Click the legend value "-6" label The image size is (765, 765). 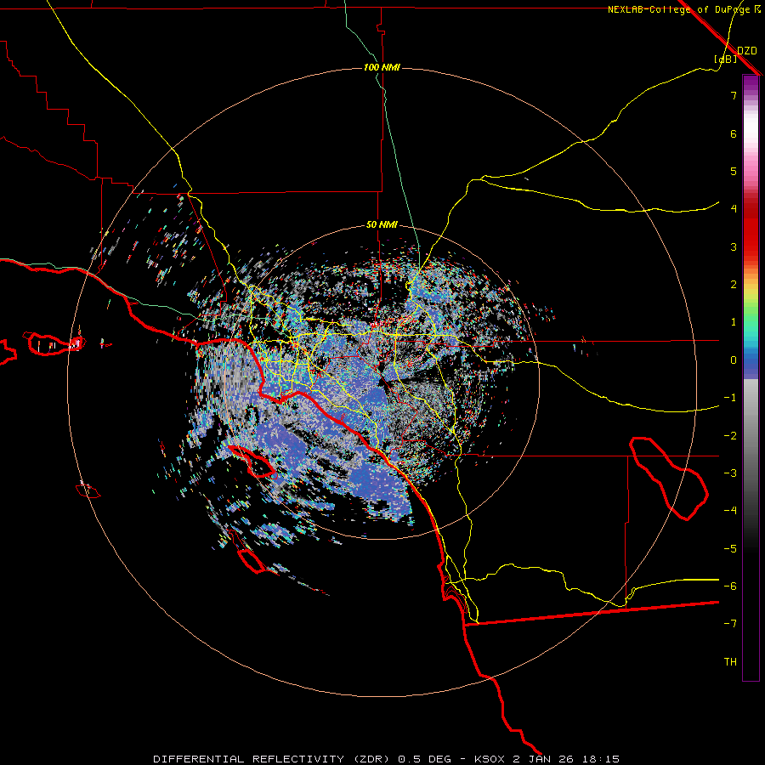(x=730, y=586)
